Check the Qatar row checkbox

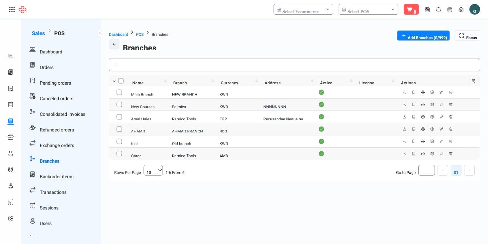(119, 154)
